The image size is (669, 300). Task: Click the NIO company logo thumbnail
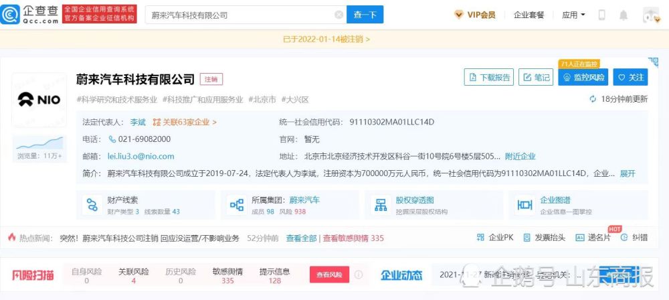[x=39, y=100]
